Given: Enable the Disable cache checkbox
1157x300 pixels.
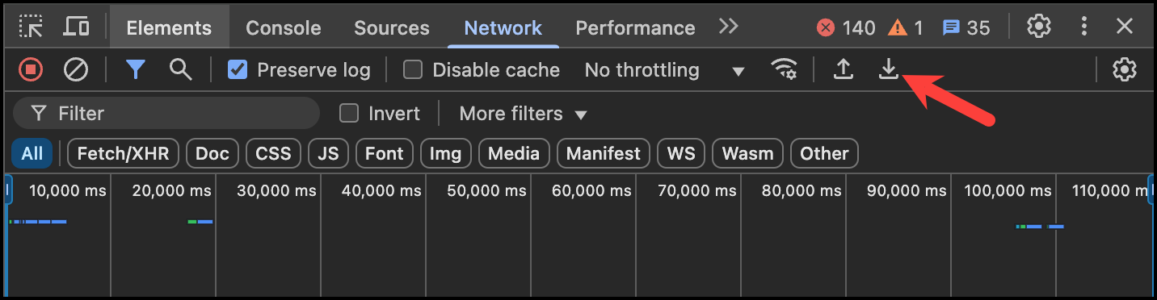Looking at the screenshot, I should 413,70.
